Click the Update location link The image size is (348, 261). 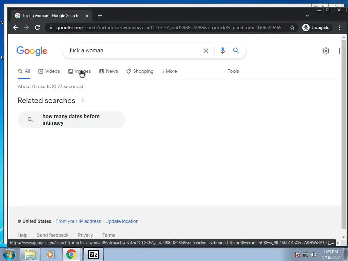pyautogui.click(x=122, y=221)
